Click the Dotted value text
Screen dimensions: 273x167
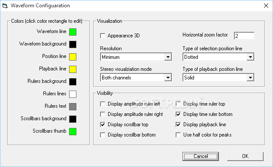pyautogui.click(x=191, y=57)
